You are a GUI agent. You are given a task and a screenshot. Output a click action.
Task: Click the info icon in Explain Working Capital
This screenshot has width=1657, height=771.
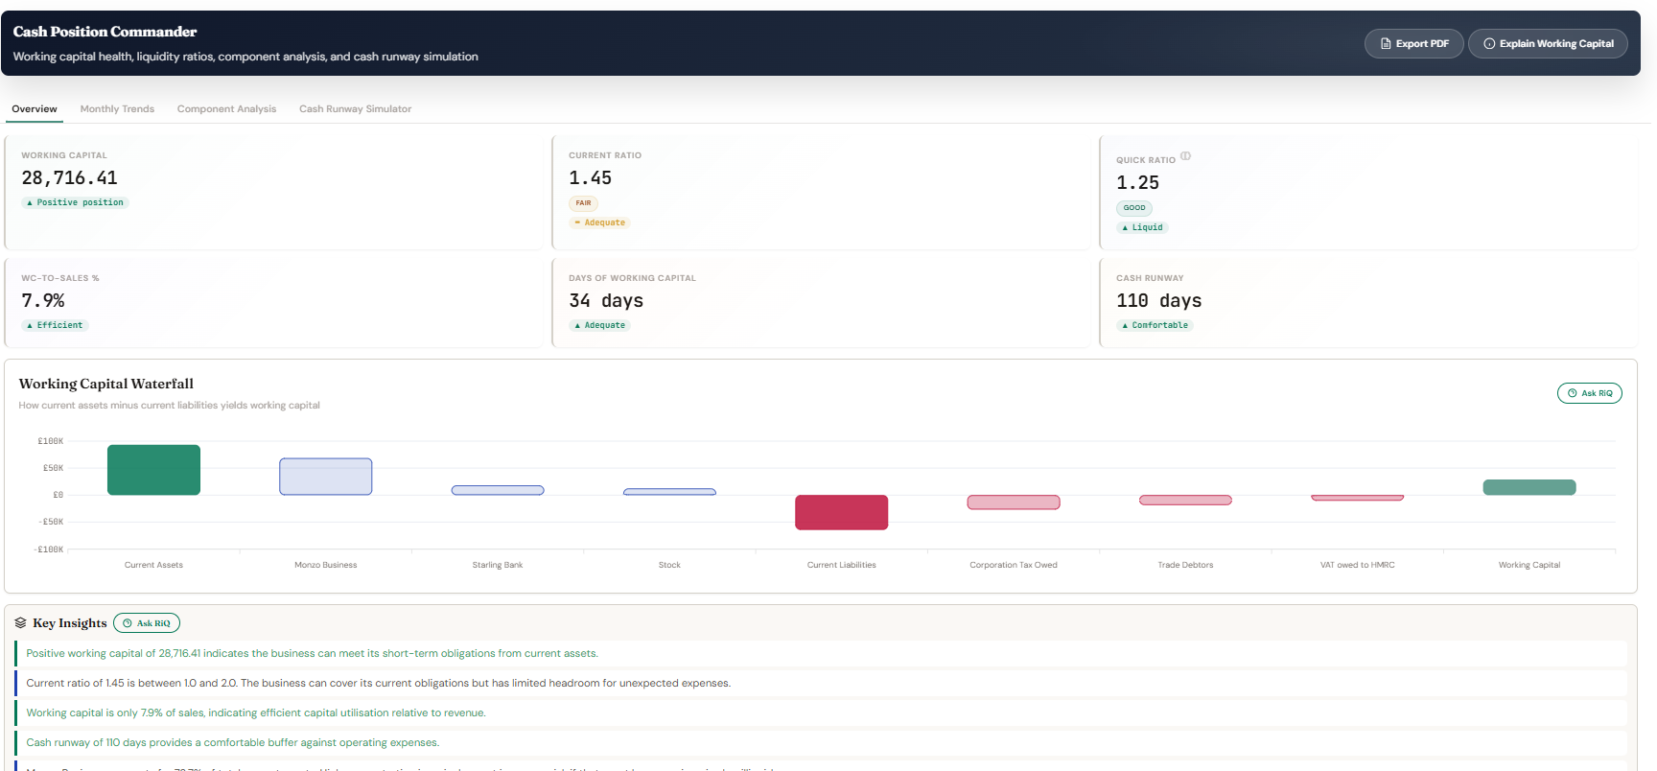click(x=1489, y=44)
